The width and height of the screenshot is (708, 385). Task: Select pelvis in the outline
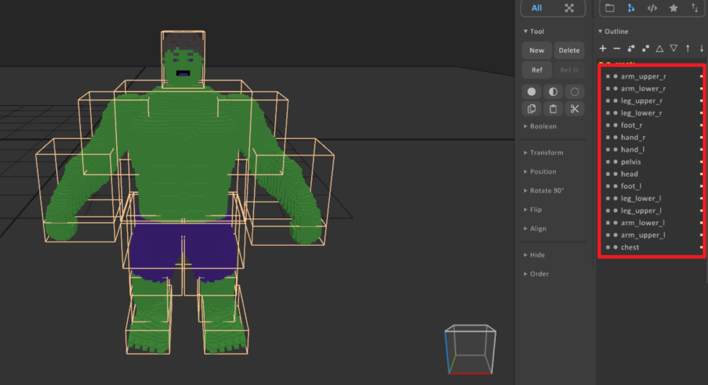630,161
